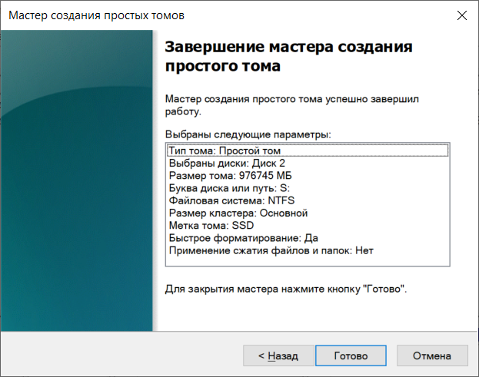This screenshot has width=479, height=377.
Task: Cancel the wizard with Отмена
Action: (x=432, y=356)
